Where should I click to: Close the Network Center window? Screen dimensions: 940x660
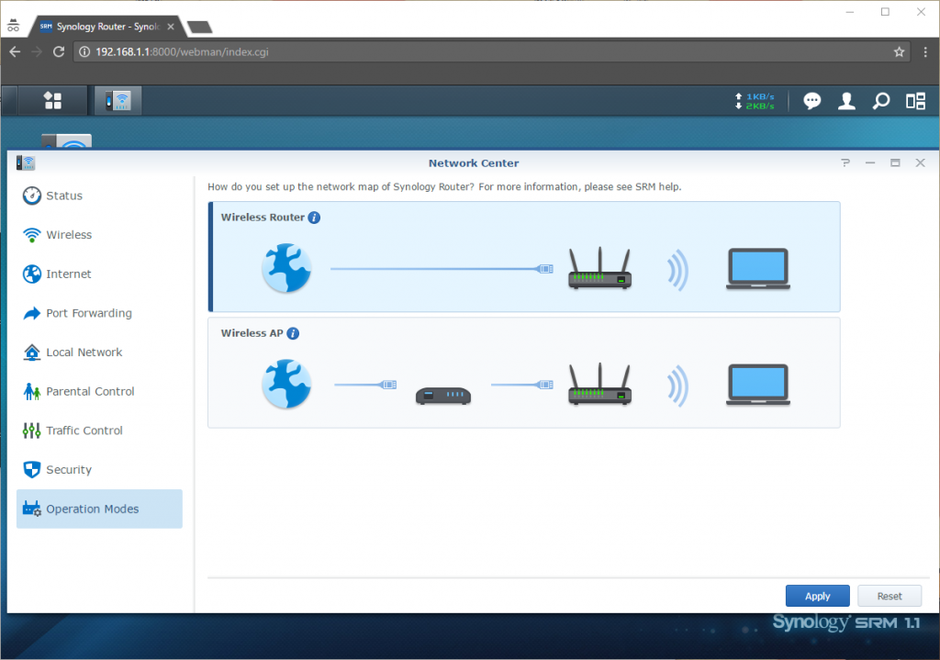pyautogui.click(x=920, y=163)
